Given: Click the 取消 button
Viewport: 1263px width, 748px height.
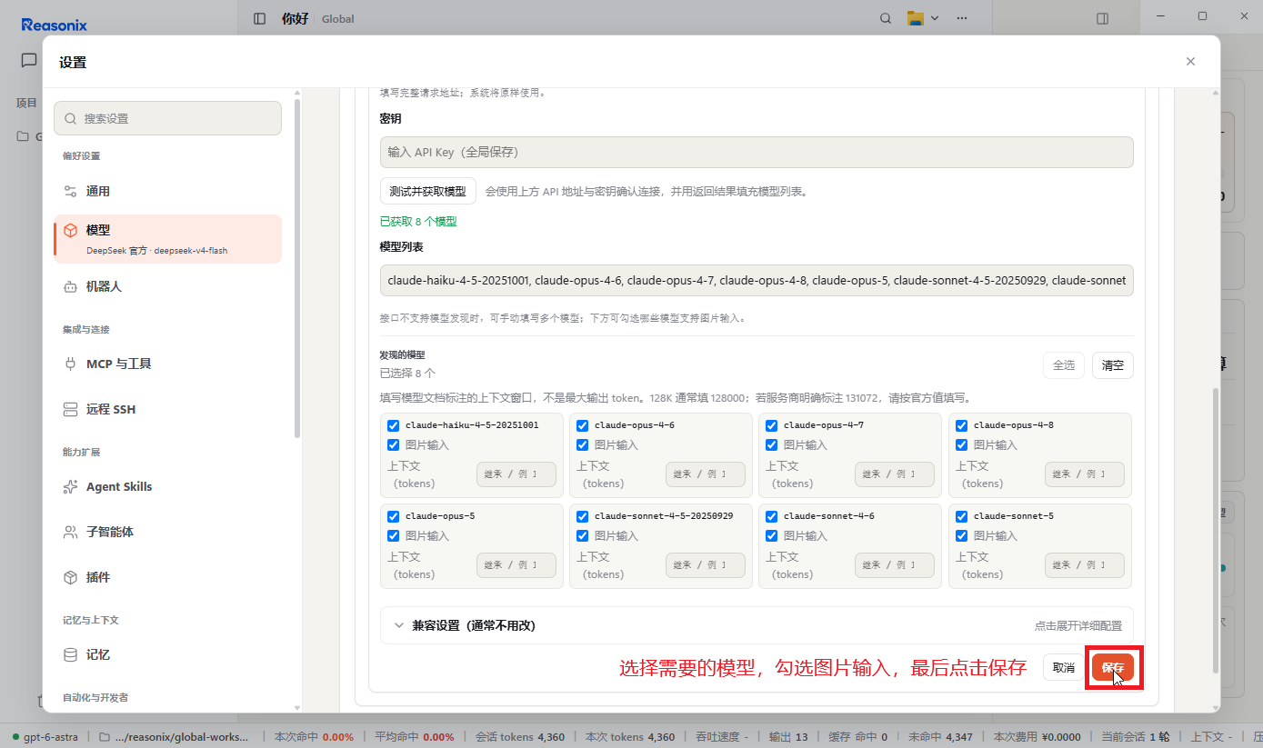Looking at the screenshot, I should click(1064, 668).
